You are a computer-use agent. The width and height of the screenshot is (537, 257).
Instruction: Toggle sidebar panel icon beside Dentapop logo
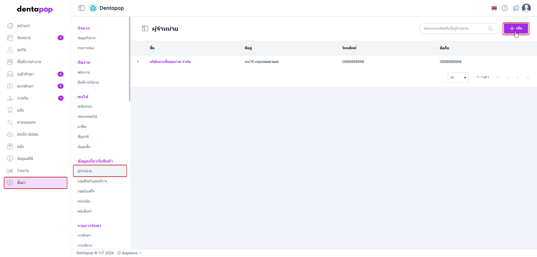pyautogui.click(x=81, y=8)
